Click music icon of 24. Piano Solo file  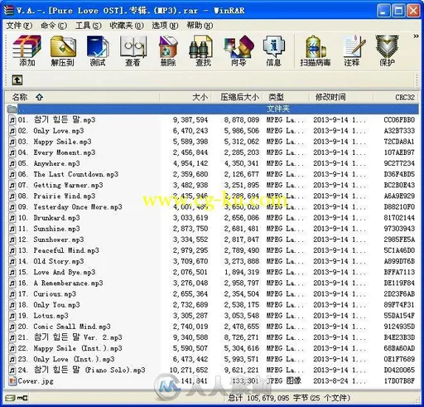[x=12, y=371]
